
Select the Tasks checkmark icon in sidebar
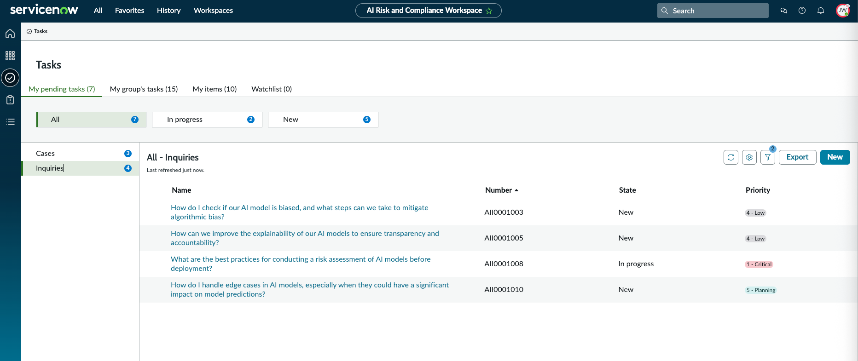click(10, 78)
